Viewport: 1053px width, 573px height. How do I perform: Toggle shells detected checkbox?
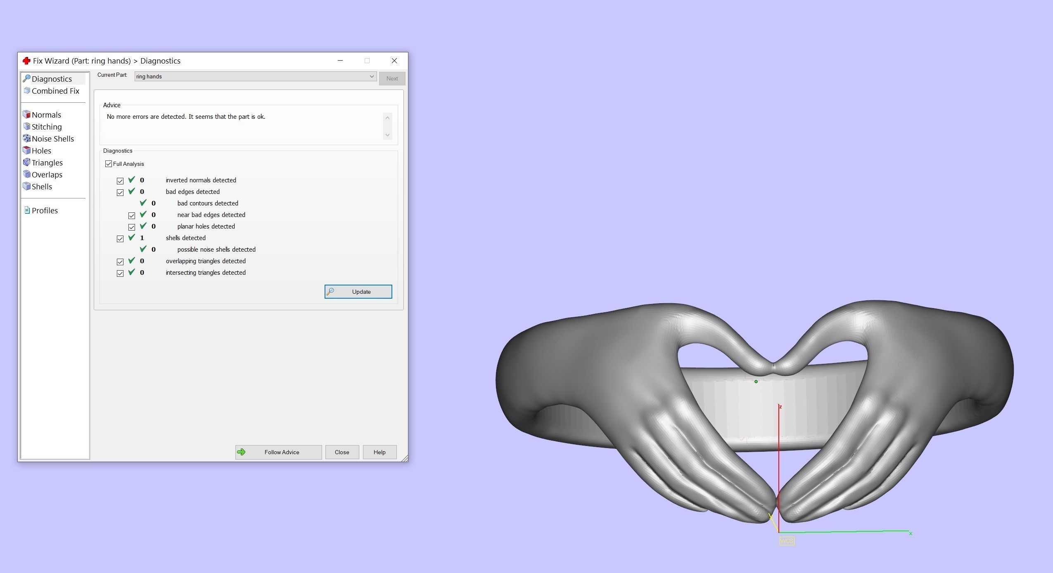(x=120, y=238)
